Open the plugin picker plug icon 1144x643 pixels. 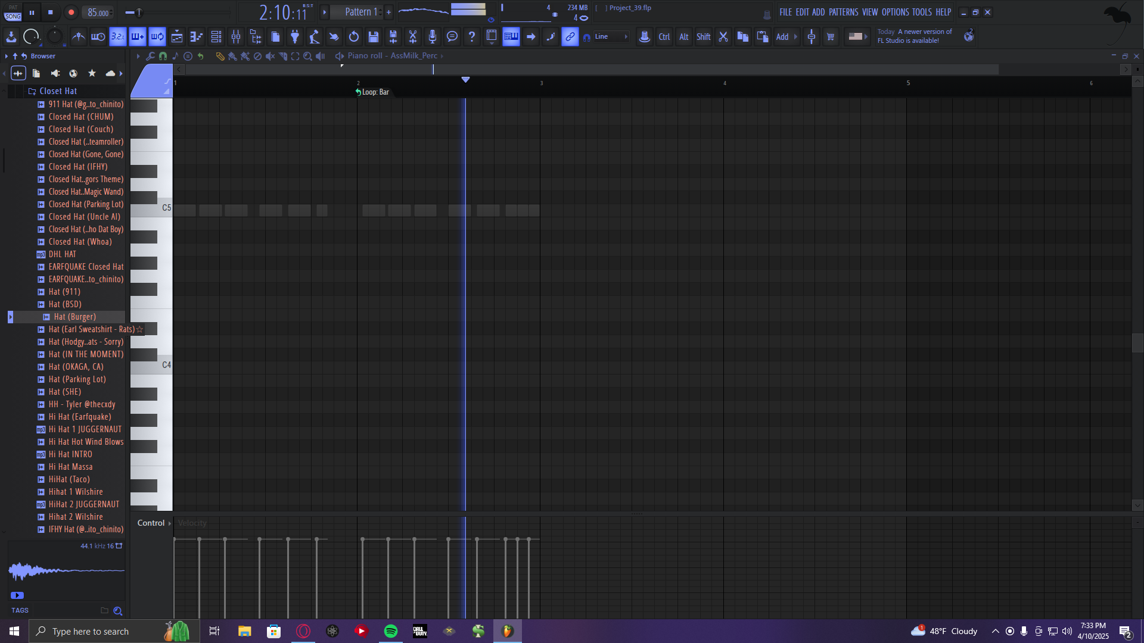[294, 37]
